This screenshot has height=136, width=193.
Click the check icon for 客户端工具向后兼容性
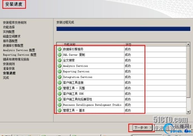60,99
